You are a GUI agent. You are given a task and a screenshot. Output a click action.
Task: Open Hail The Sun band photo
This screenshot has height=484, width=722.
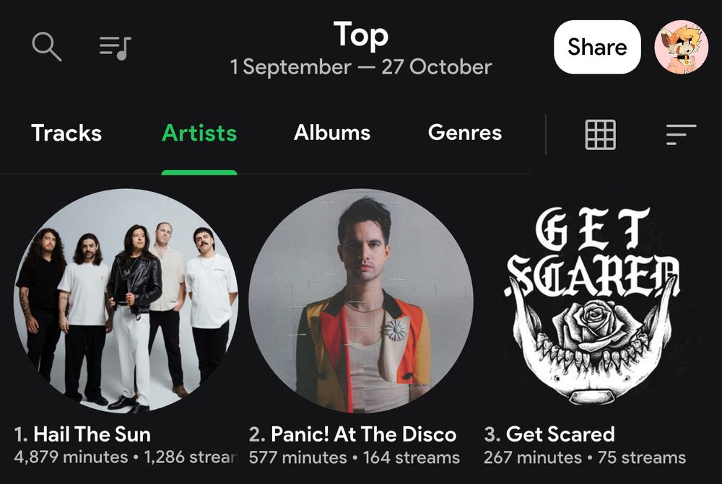(x=126, y=301)
